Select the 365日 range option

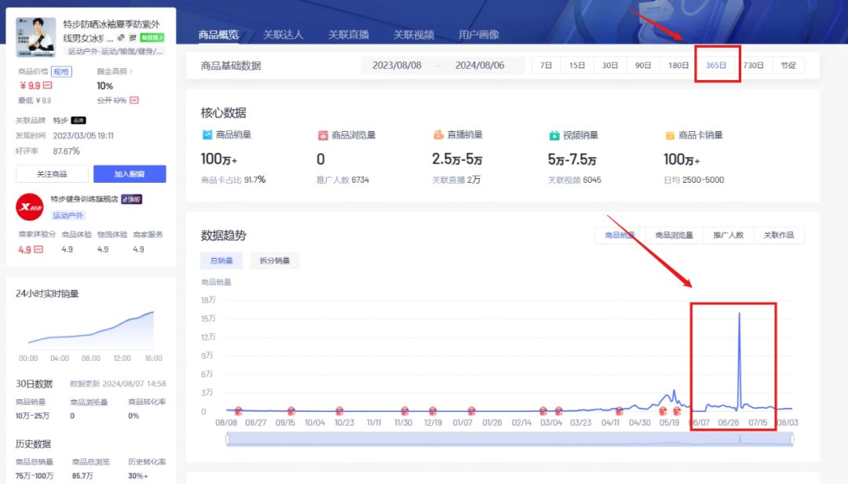[x=716, y=65]
